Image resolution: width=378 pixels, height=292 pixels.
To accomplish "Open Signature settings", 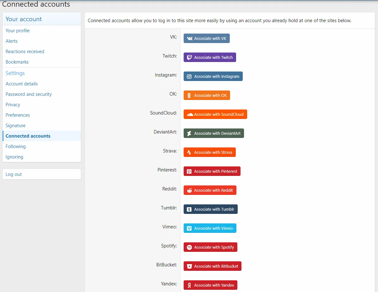I will pos(42,126).
